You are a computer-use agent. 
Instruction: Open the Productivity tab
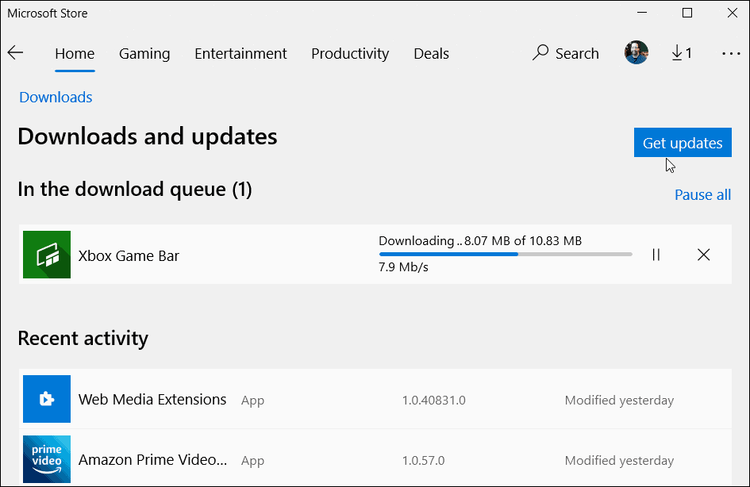350,53
